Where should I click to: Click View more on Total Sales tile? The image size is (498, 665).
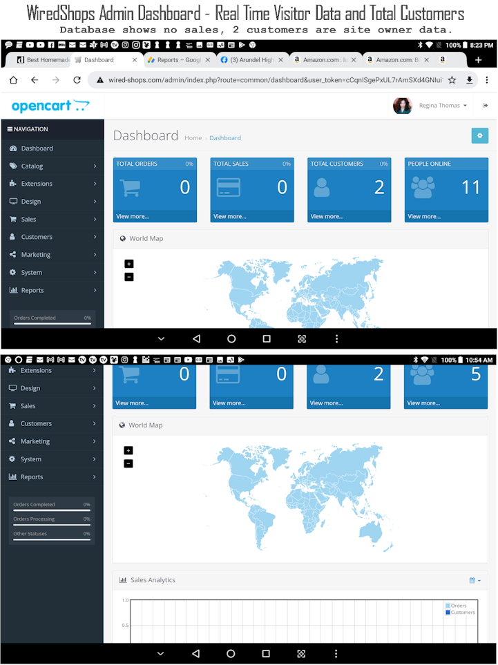[x=230, y=216]
